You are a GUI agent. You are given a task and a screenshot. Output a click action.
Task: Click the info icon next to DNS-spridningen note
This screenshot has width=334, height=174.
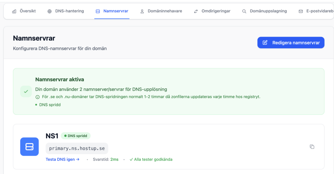[x=37, y=97]
